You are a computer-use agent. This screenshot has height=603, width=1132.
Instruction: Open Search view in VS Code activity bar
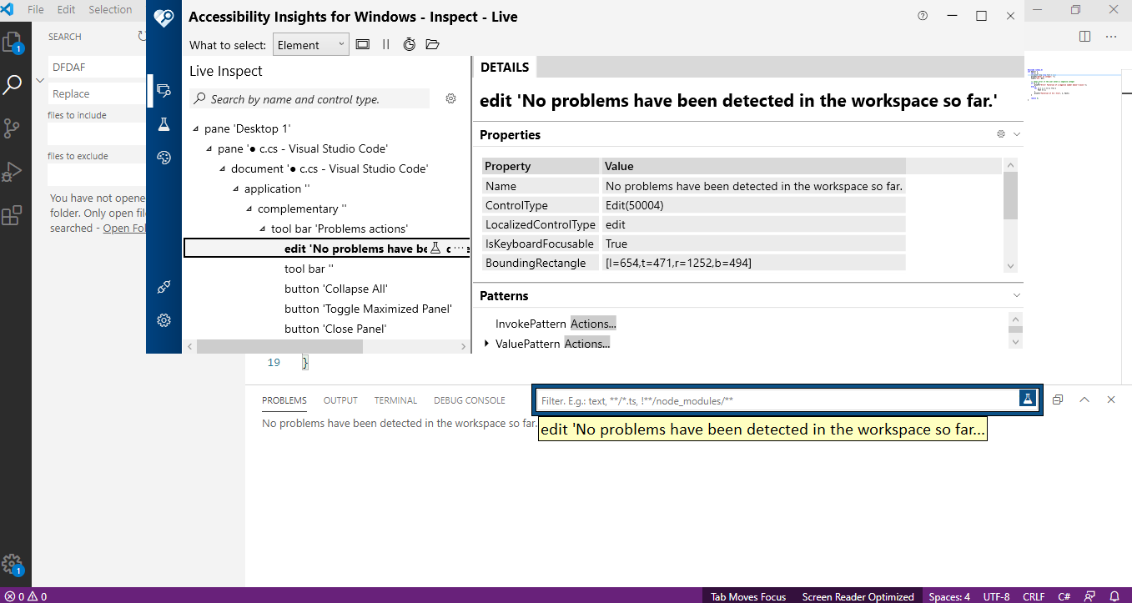click(x=15, y=84)
